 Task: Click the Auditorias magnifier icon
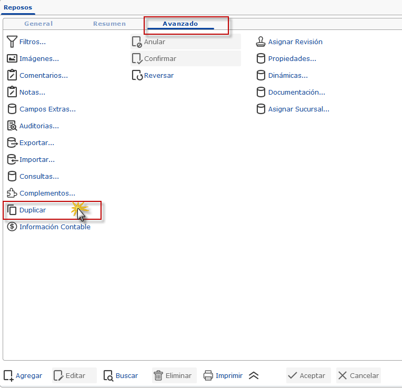tap(12, 126)
